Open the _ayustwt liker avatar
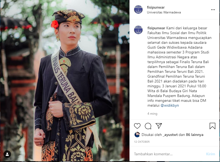Image resolution: width=220 pixels, height=162 pixels. tap(137, 135)
